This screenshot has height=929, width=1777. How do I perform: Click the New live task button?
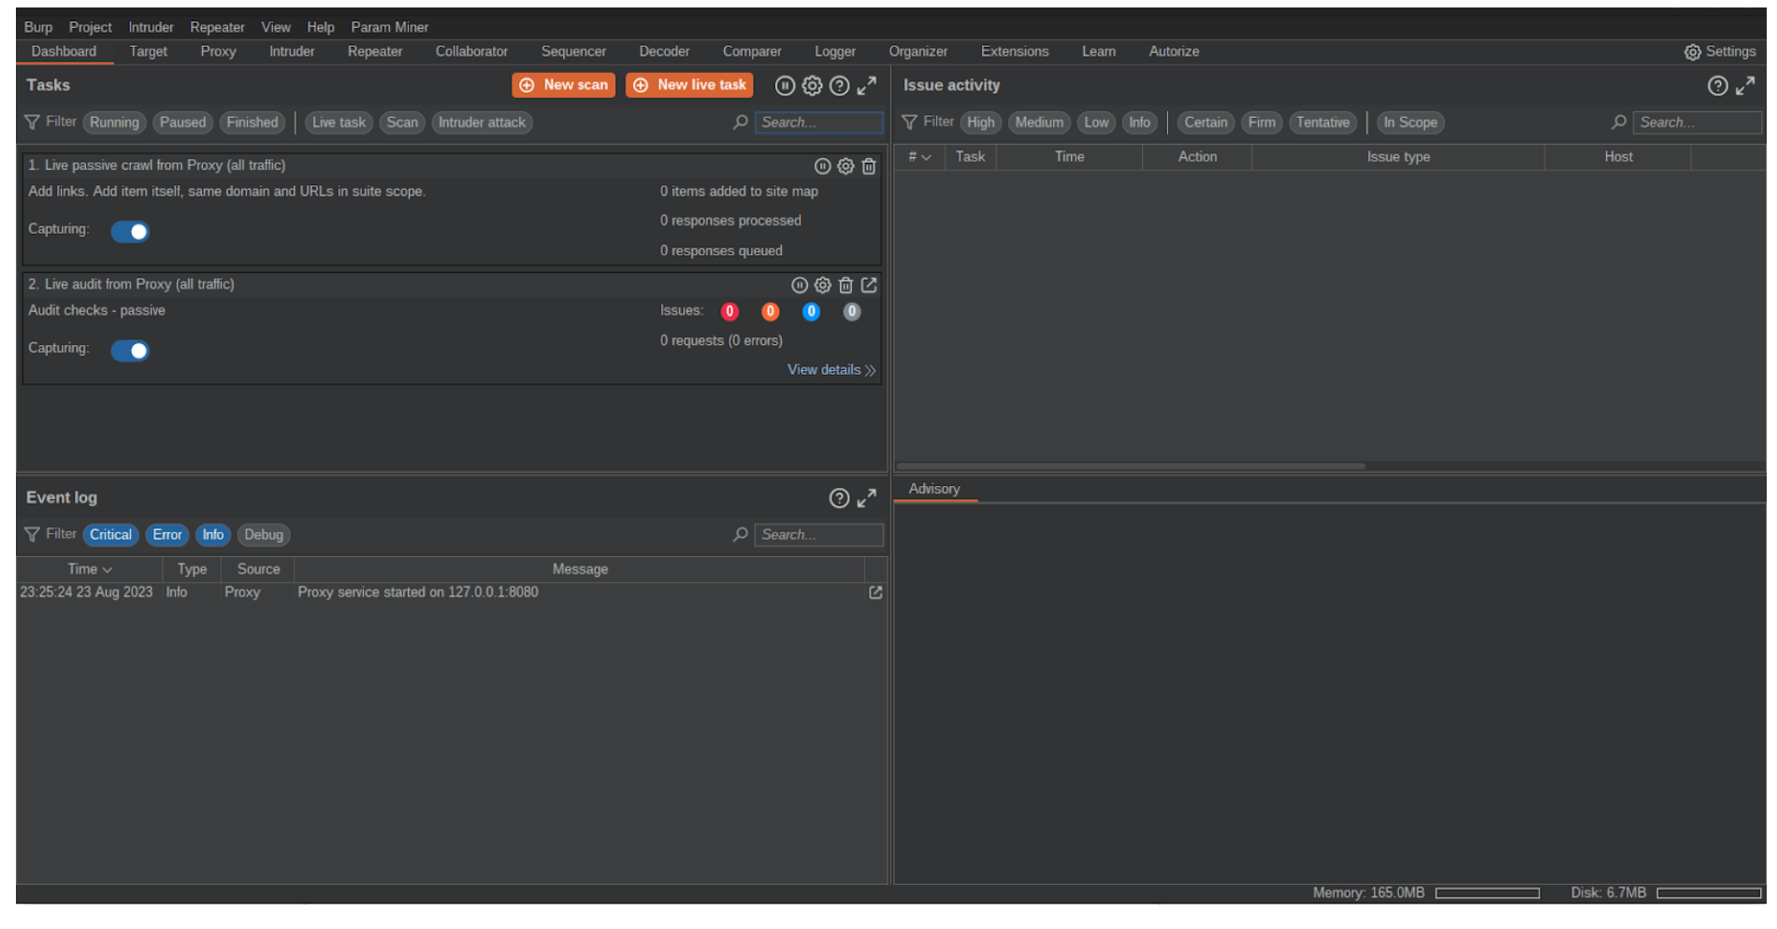click(689, 85)
